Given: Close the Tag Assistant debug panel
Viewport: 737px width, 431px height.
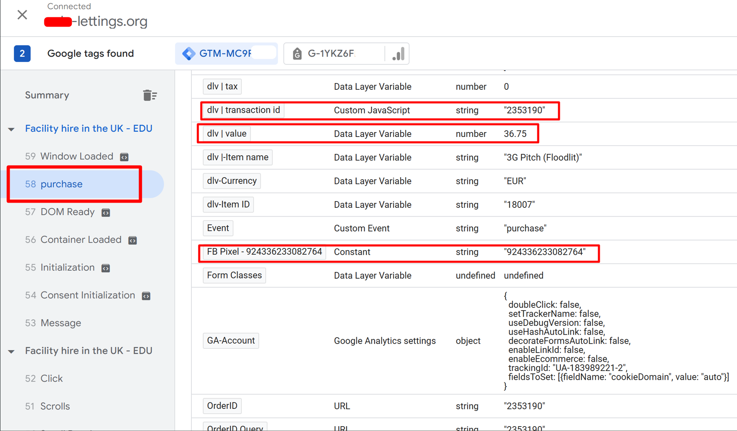Looking at the screenshot, I should point(22,15).
